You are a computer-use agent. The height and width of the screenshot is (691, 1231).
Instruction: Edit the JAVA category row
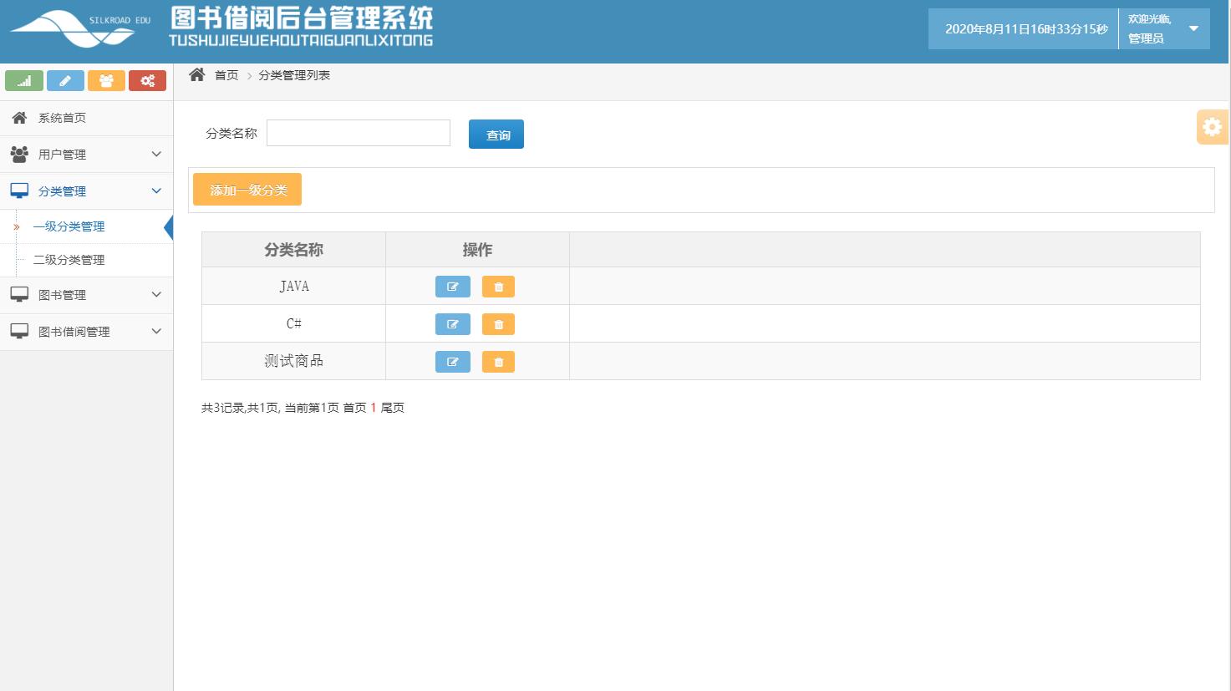pyautogui.click(x=452, y=287)
